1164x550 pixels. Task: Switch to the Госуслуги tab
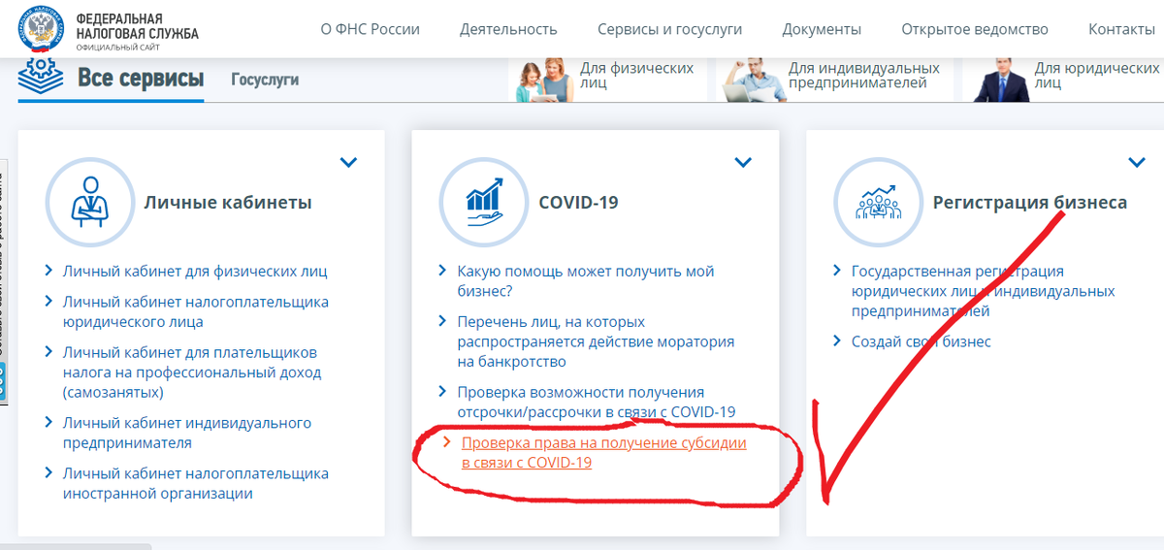(265, 81)
